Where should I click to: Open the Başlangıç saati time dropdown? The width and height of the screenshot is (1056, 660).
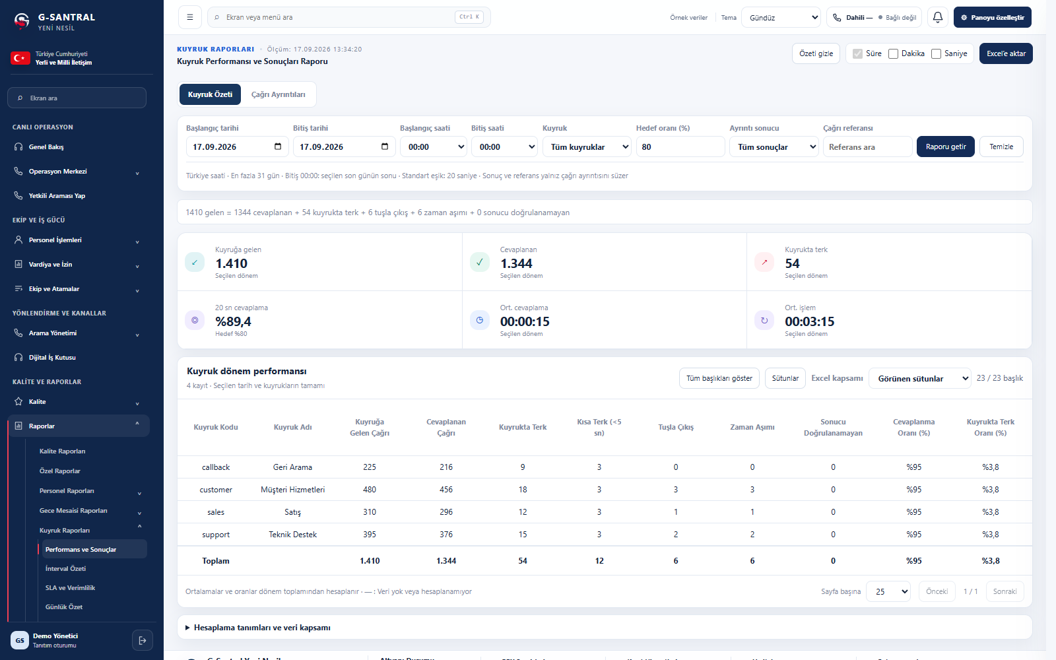point(434,147)
